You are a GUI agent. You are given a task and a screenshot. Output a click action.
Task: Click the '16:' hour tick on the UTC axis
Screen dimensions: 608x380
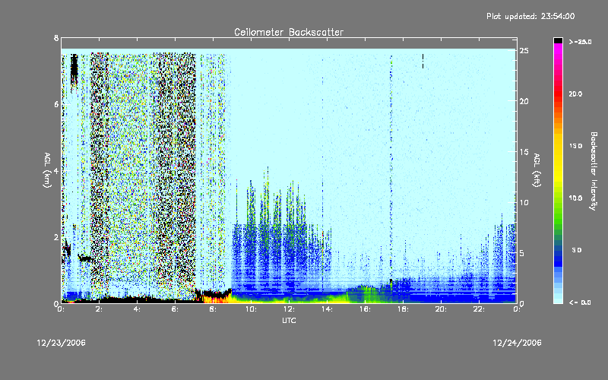coord(366,309)
